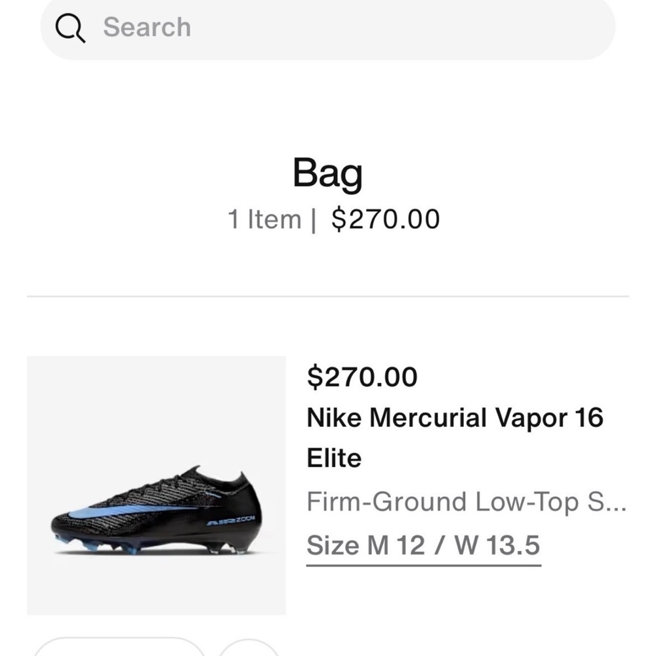This screenshot has width=656, height=656.
Task: Click the cleat product thumbnail
Action: click(156, 484)
